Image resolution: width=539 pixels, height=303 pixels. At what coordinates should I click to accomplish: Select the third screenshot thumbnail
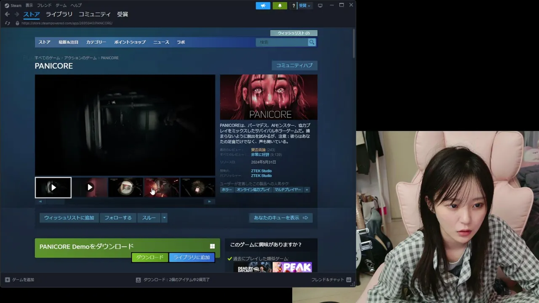coord(125,188)
